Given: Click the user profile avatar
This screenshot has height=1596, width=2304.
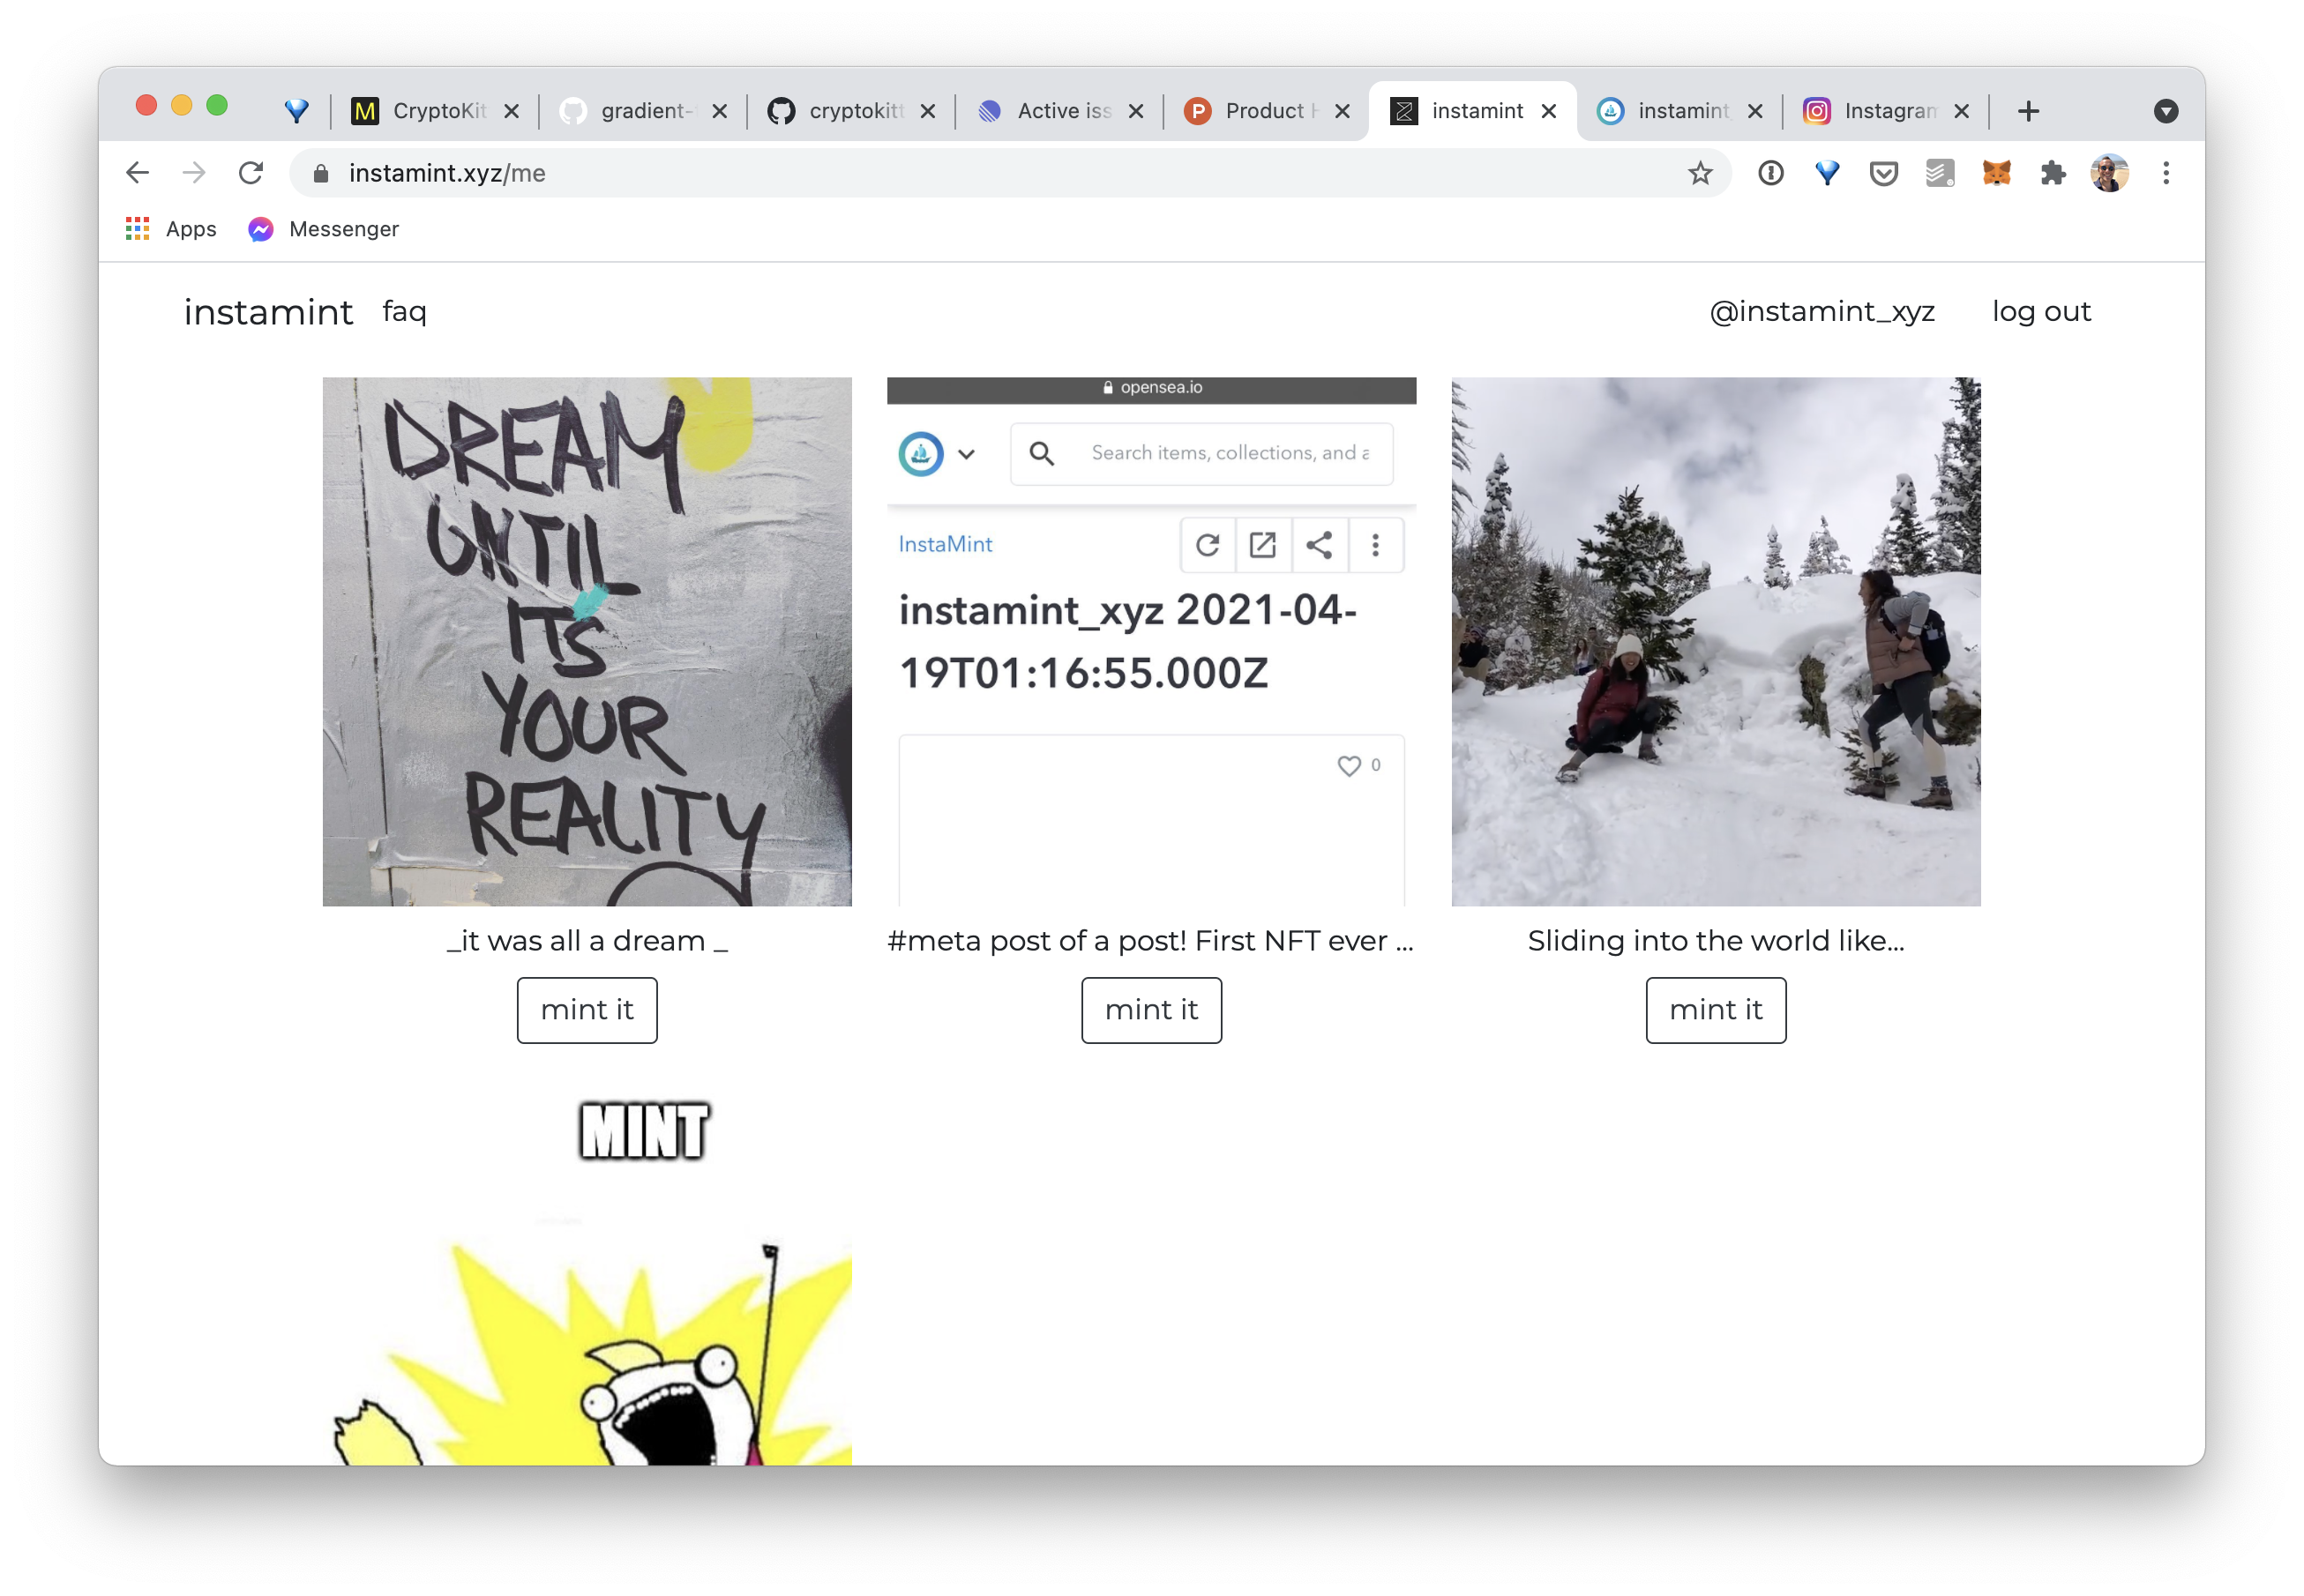Looking at the screenshot, I should [x=2109, y=173].
